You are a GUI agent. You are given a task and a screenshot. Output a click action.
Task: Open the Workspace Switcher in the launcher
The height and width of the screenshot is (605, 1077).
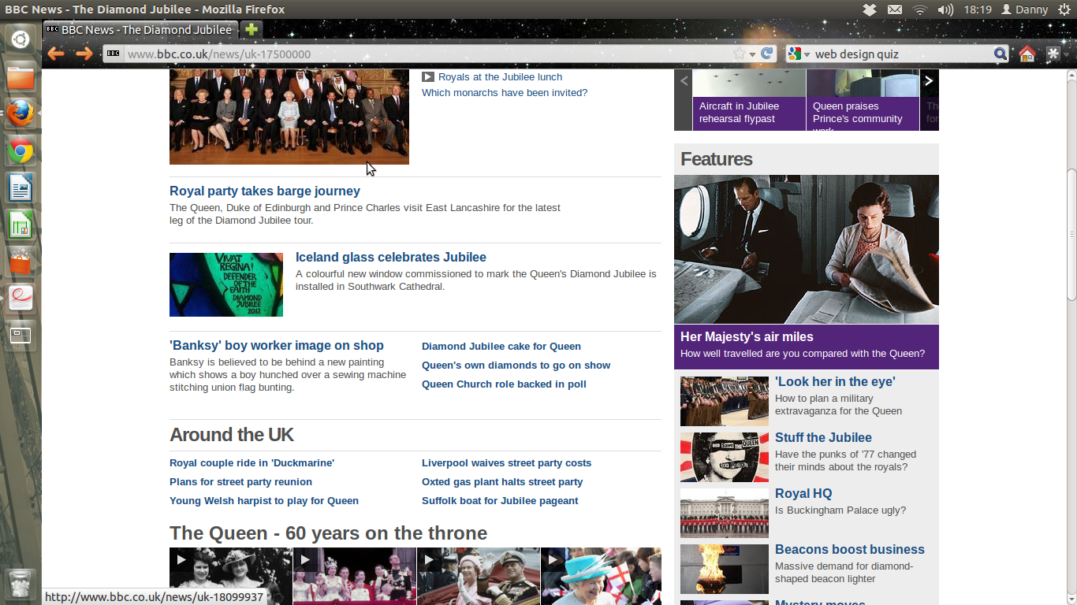coord(21,336)
